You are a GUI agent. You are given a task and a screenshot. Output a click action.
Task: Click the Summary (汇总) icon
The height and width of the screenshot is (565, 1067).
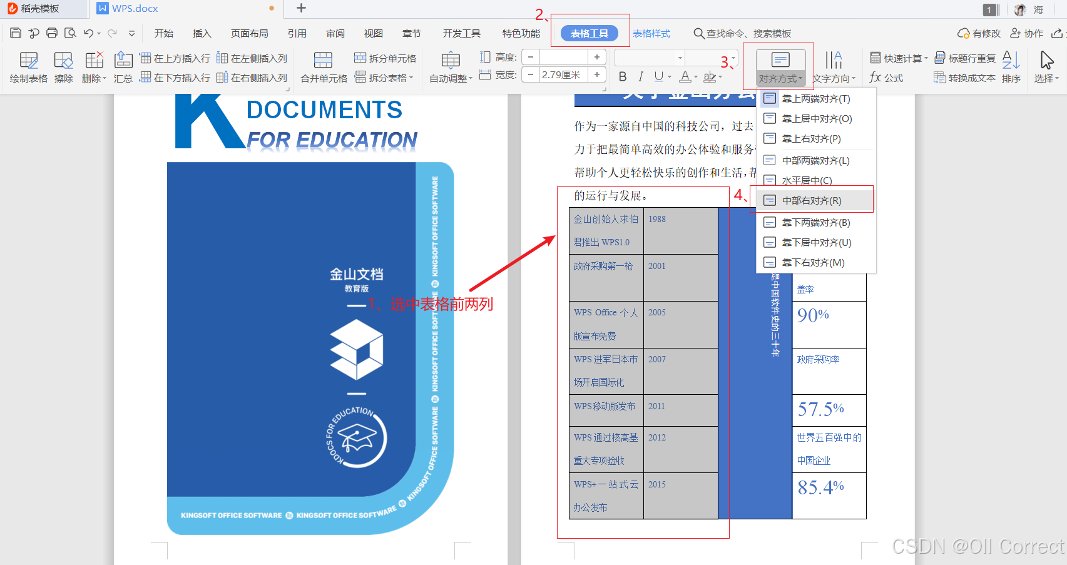123,68
